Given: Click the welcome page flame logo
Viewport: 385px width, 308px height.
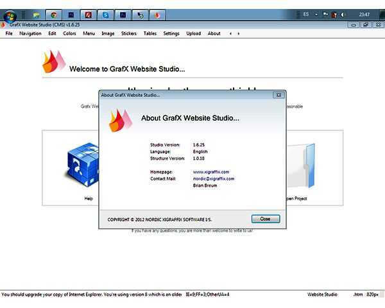Looking at the screenshot, I should (x=53, y=62).
